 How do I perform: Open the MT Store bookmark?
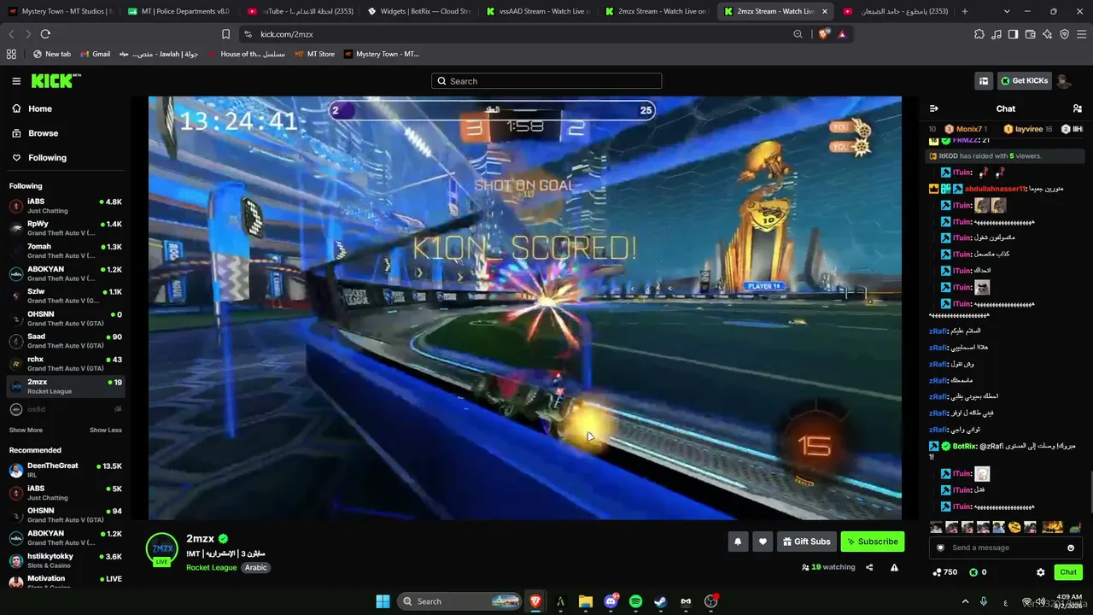point(315,54)
